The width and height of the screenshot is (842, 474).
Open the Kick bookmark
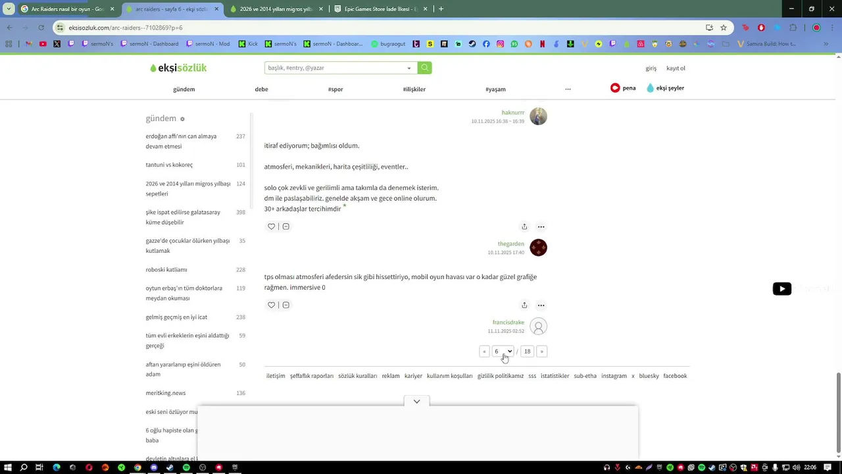point(248,44)
